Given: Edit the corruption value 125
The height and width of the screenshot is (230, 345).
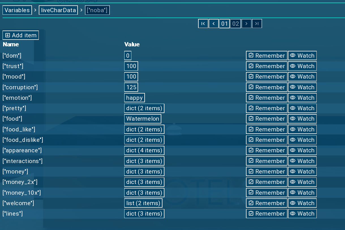Looking at the screenshot, I should (x=131, y=87).
